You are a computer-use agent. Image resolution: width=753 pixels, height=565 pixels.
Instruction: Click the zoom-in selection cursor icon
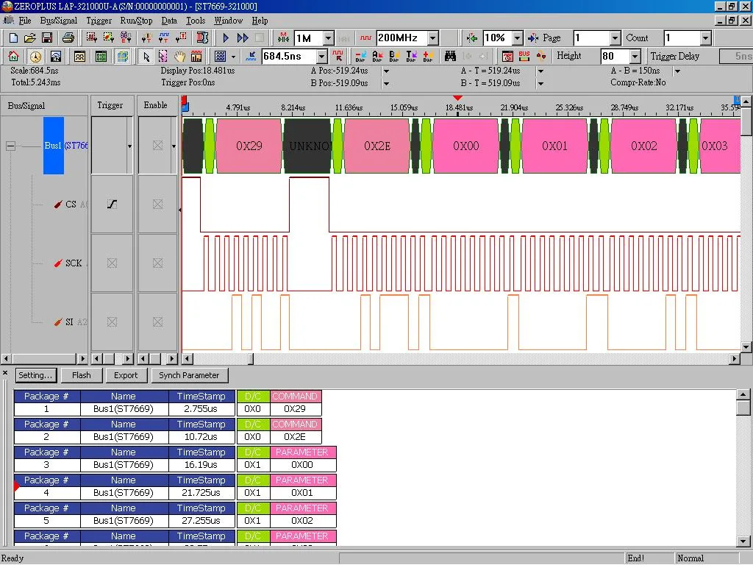tap(163, 56)
